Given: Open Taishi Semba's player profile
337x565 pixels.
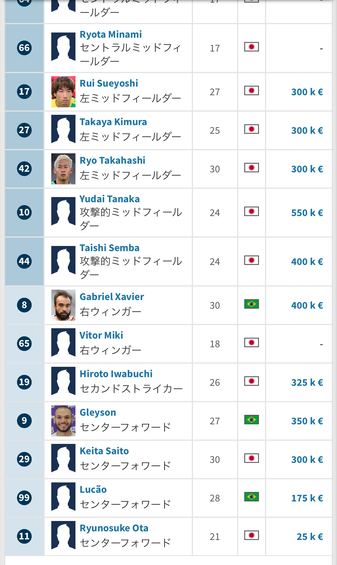Looking at the screenshot, I should 109,248.
